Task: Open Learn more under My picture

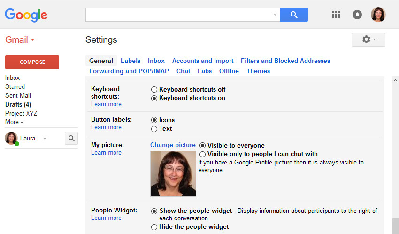Action: (106, 153)
